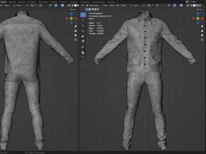Activate the 3D Cursor tool
206x154 pixels.
(x=83, y=20)
